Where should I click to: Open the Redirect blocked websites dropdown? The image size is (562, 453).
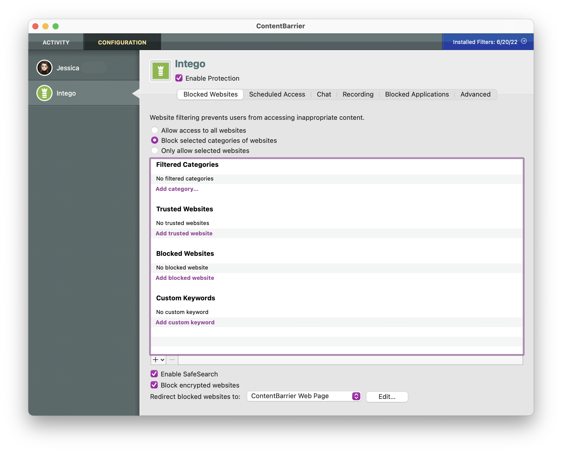coord(304,396)
